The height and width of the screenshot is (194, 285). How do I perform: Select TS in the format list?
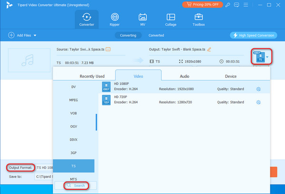click(74, 166)
